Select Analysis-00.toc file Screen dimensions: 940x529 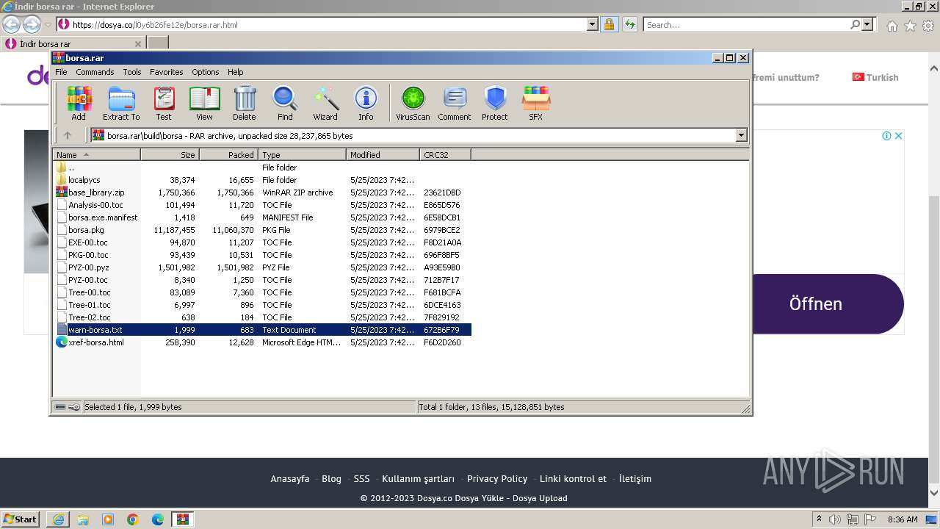(95, 205)
